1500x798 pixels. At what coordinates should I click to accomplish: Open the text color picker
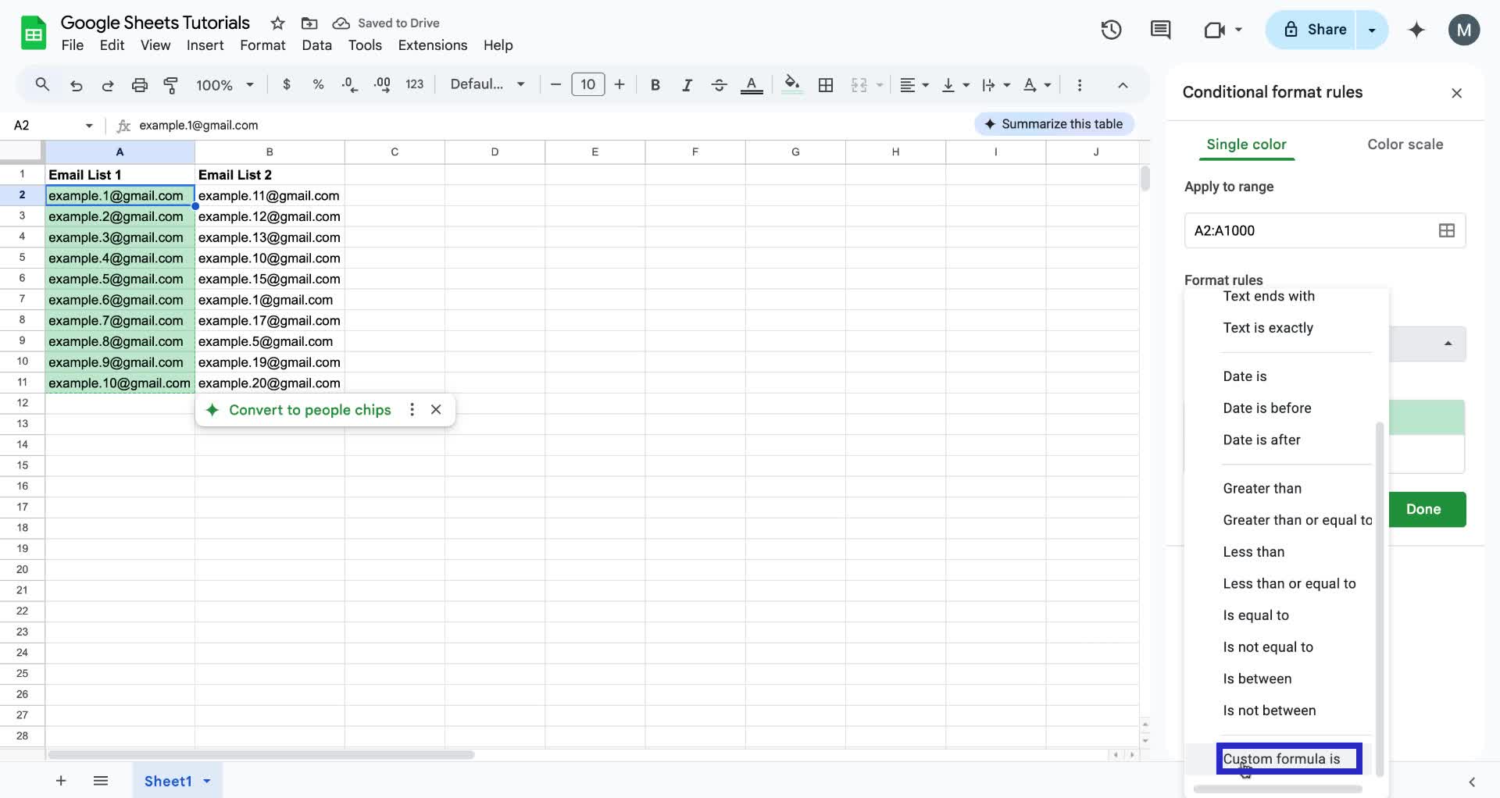(x=751, y=84)
